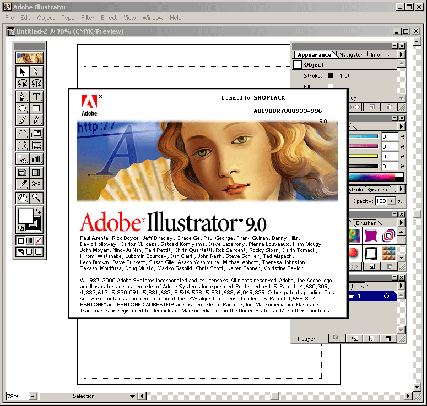The height and width of the screenshot is (406, 427).
Task: Set paint mode to Gradient
Action: point(29,240)
